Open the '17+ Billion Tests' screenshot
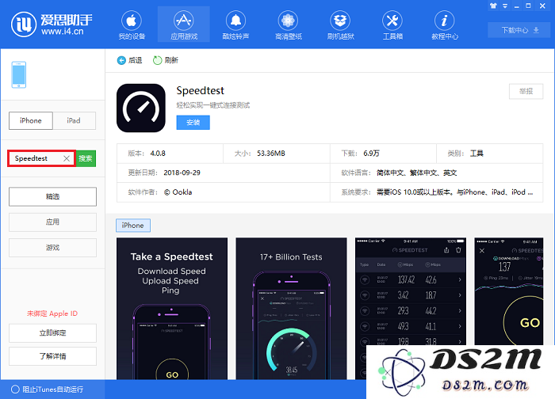Screen dimensions: 555x399 291,309
